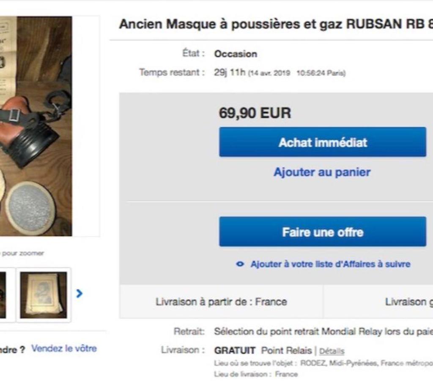Select the partially visible left thumbnail
The width and height of the screenshot is (433, 381).
[x=3, y=295]
